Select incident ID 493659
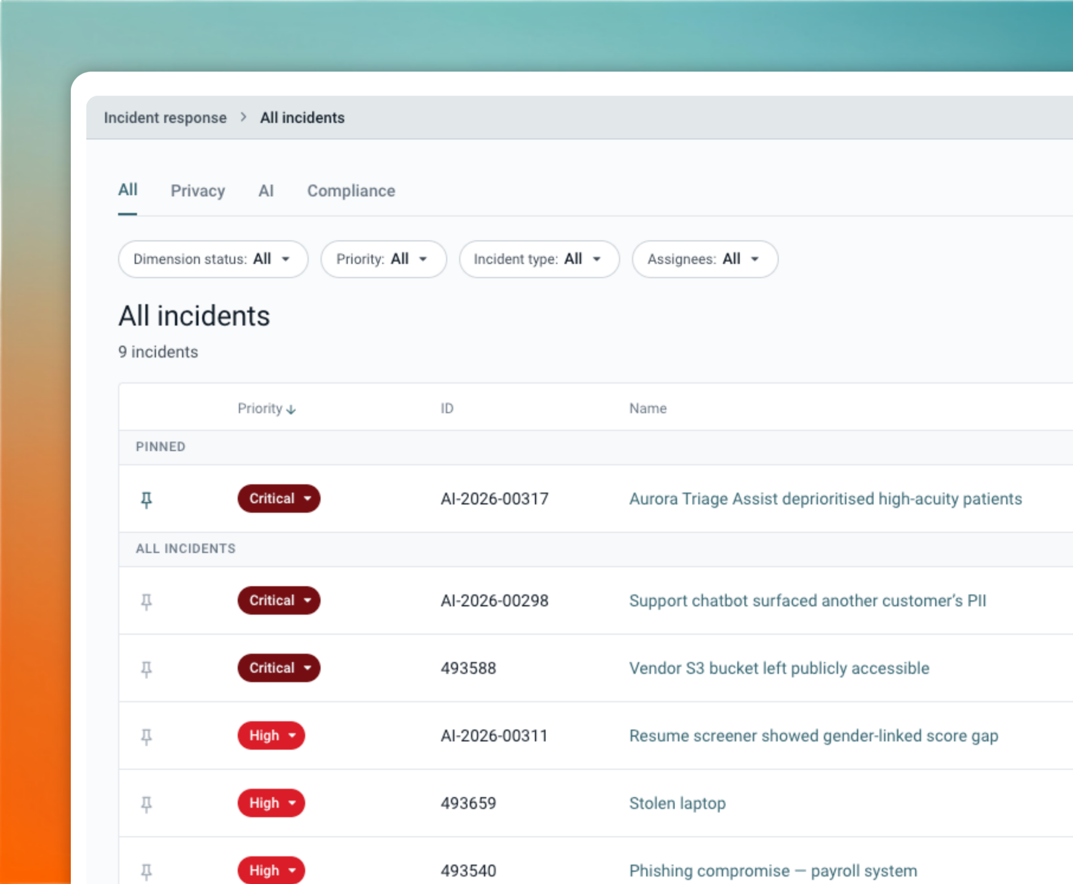Screen dimensions: 1073x884 pyautogui.click(x=469, y=804)
